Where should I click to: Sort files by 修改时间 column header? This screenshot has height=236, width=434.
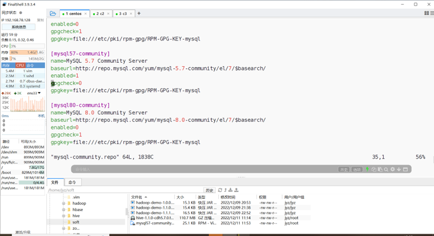tap(237, 197)
